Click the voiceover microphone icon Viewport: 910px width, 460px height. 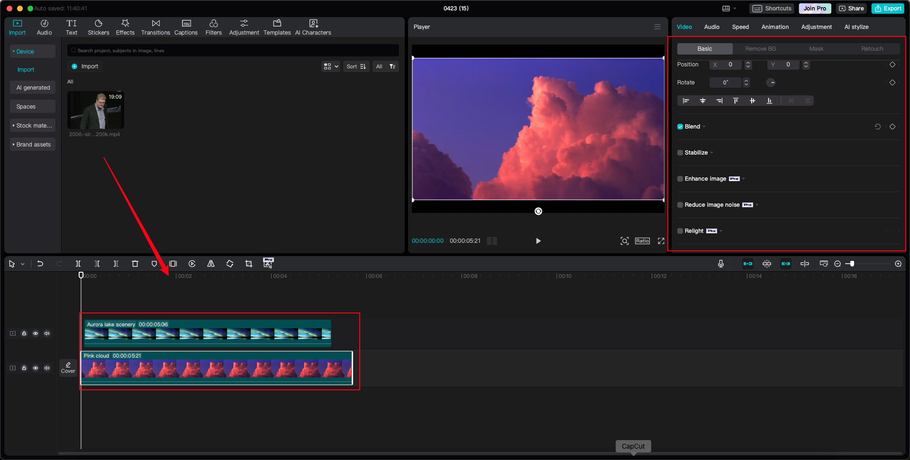720,264
